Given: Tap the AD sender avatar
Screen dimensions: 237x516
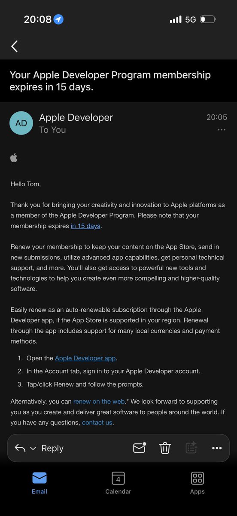Looking at the screenshot, I should [21, 123].
